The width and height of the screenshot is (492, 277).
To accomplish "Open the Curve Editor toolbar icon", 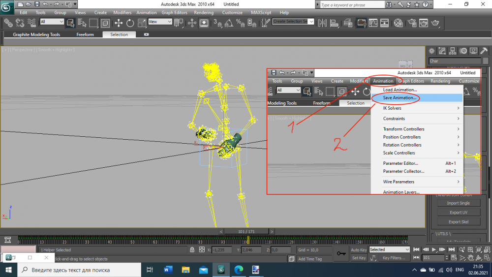I will pyautogui.click(x=373, y=23).
